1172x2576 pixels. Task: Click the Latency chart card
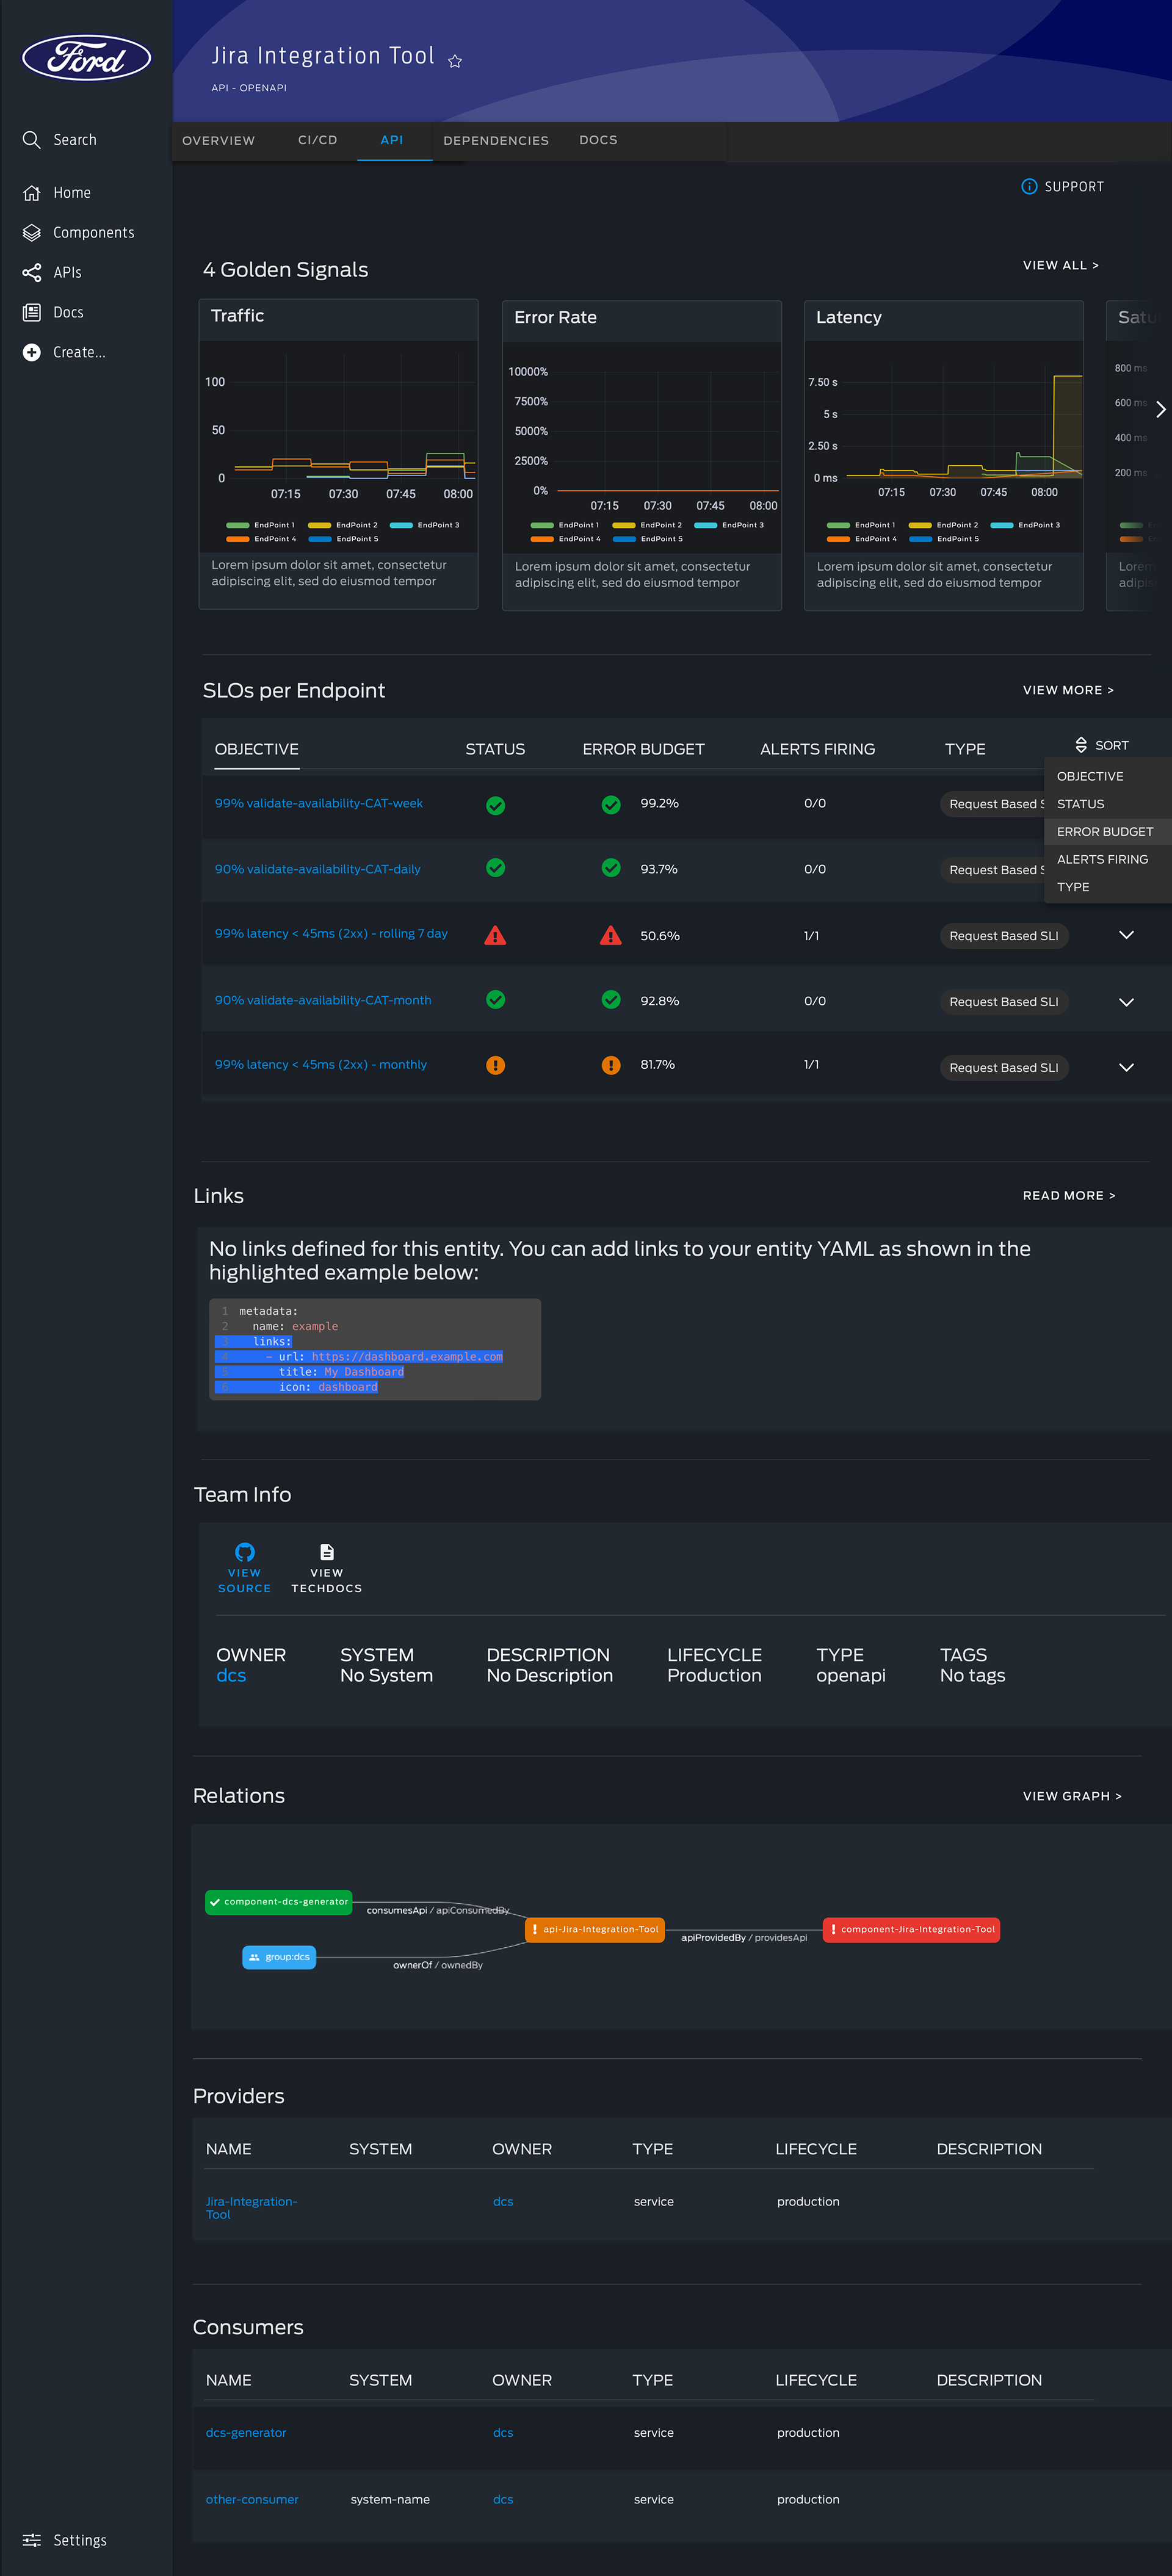click(943, 455)
